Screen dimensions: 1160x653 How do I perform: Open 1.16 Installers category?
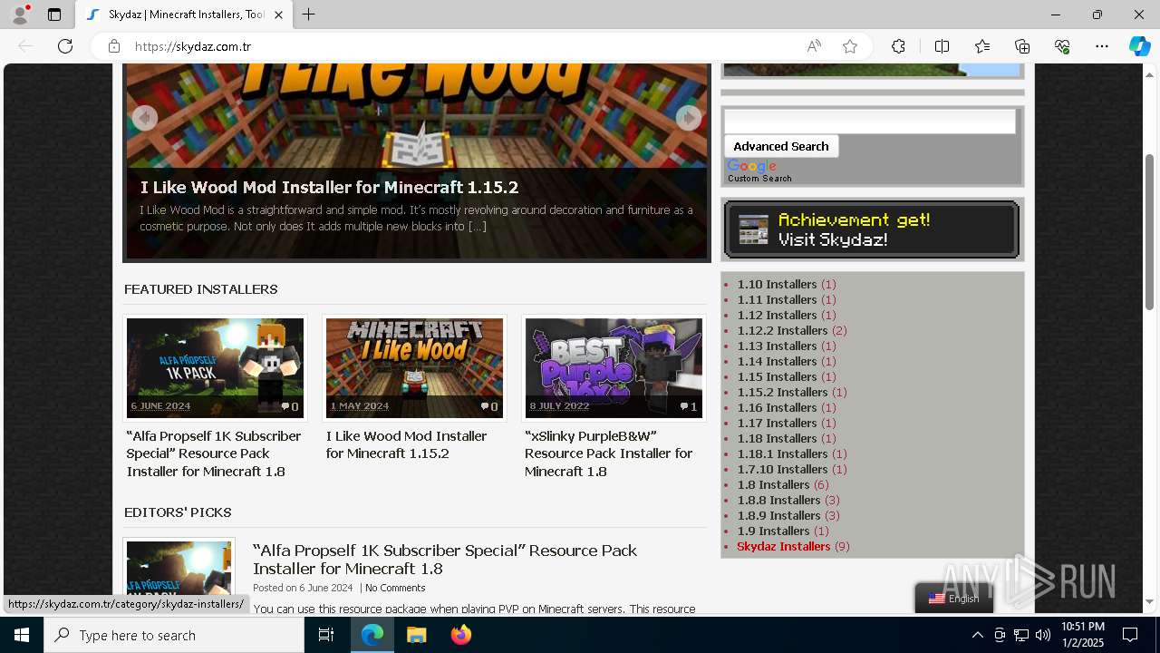tap(777, 407)
